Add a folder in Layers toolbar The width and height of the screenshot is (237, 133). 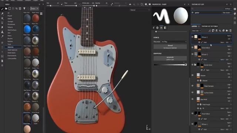pos(227,31)
